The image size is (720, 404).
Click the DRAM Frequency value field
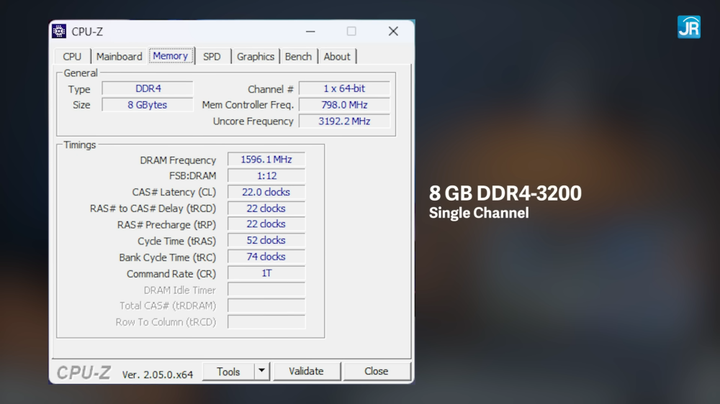coord(266,160)
